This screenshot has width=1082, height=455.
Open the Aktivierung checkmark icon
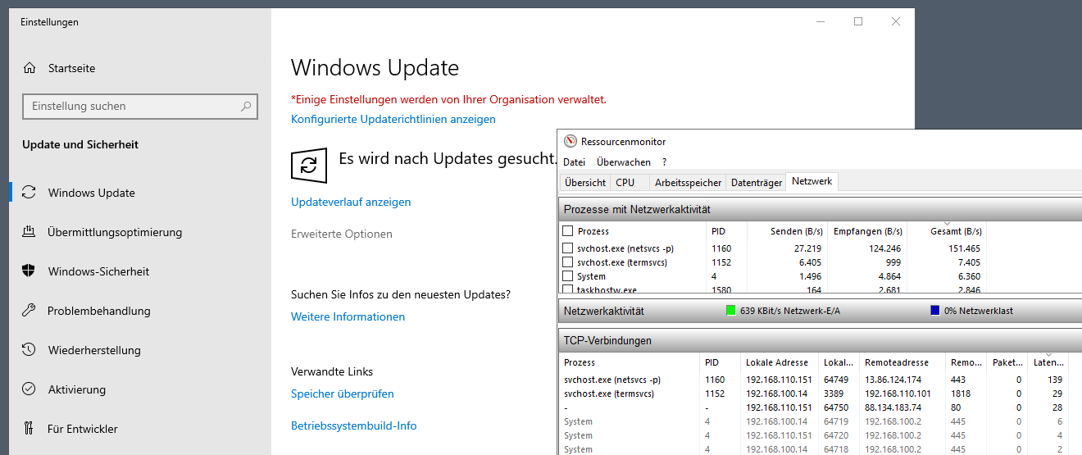[29, 389]
